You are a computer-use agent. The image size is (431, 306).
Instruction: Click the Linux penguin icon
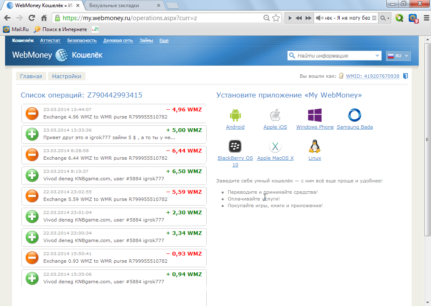click(314, 146)
